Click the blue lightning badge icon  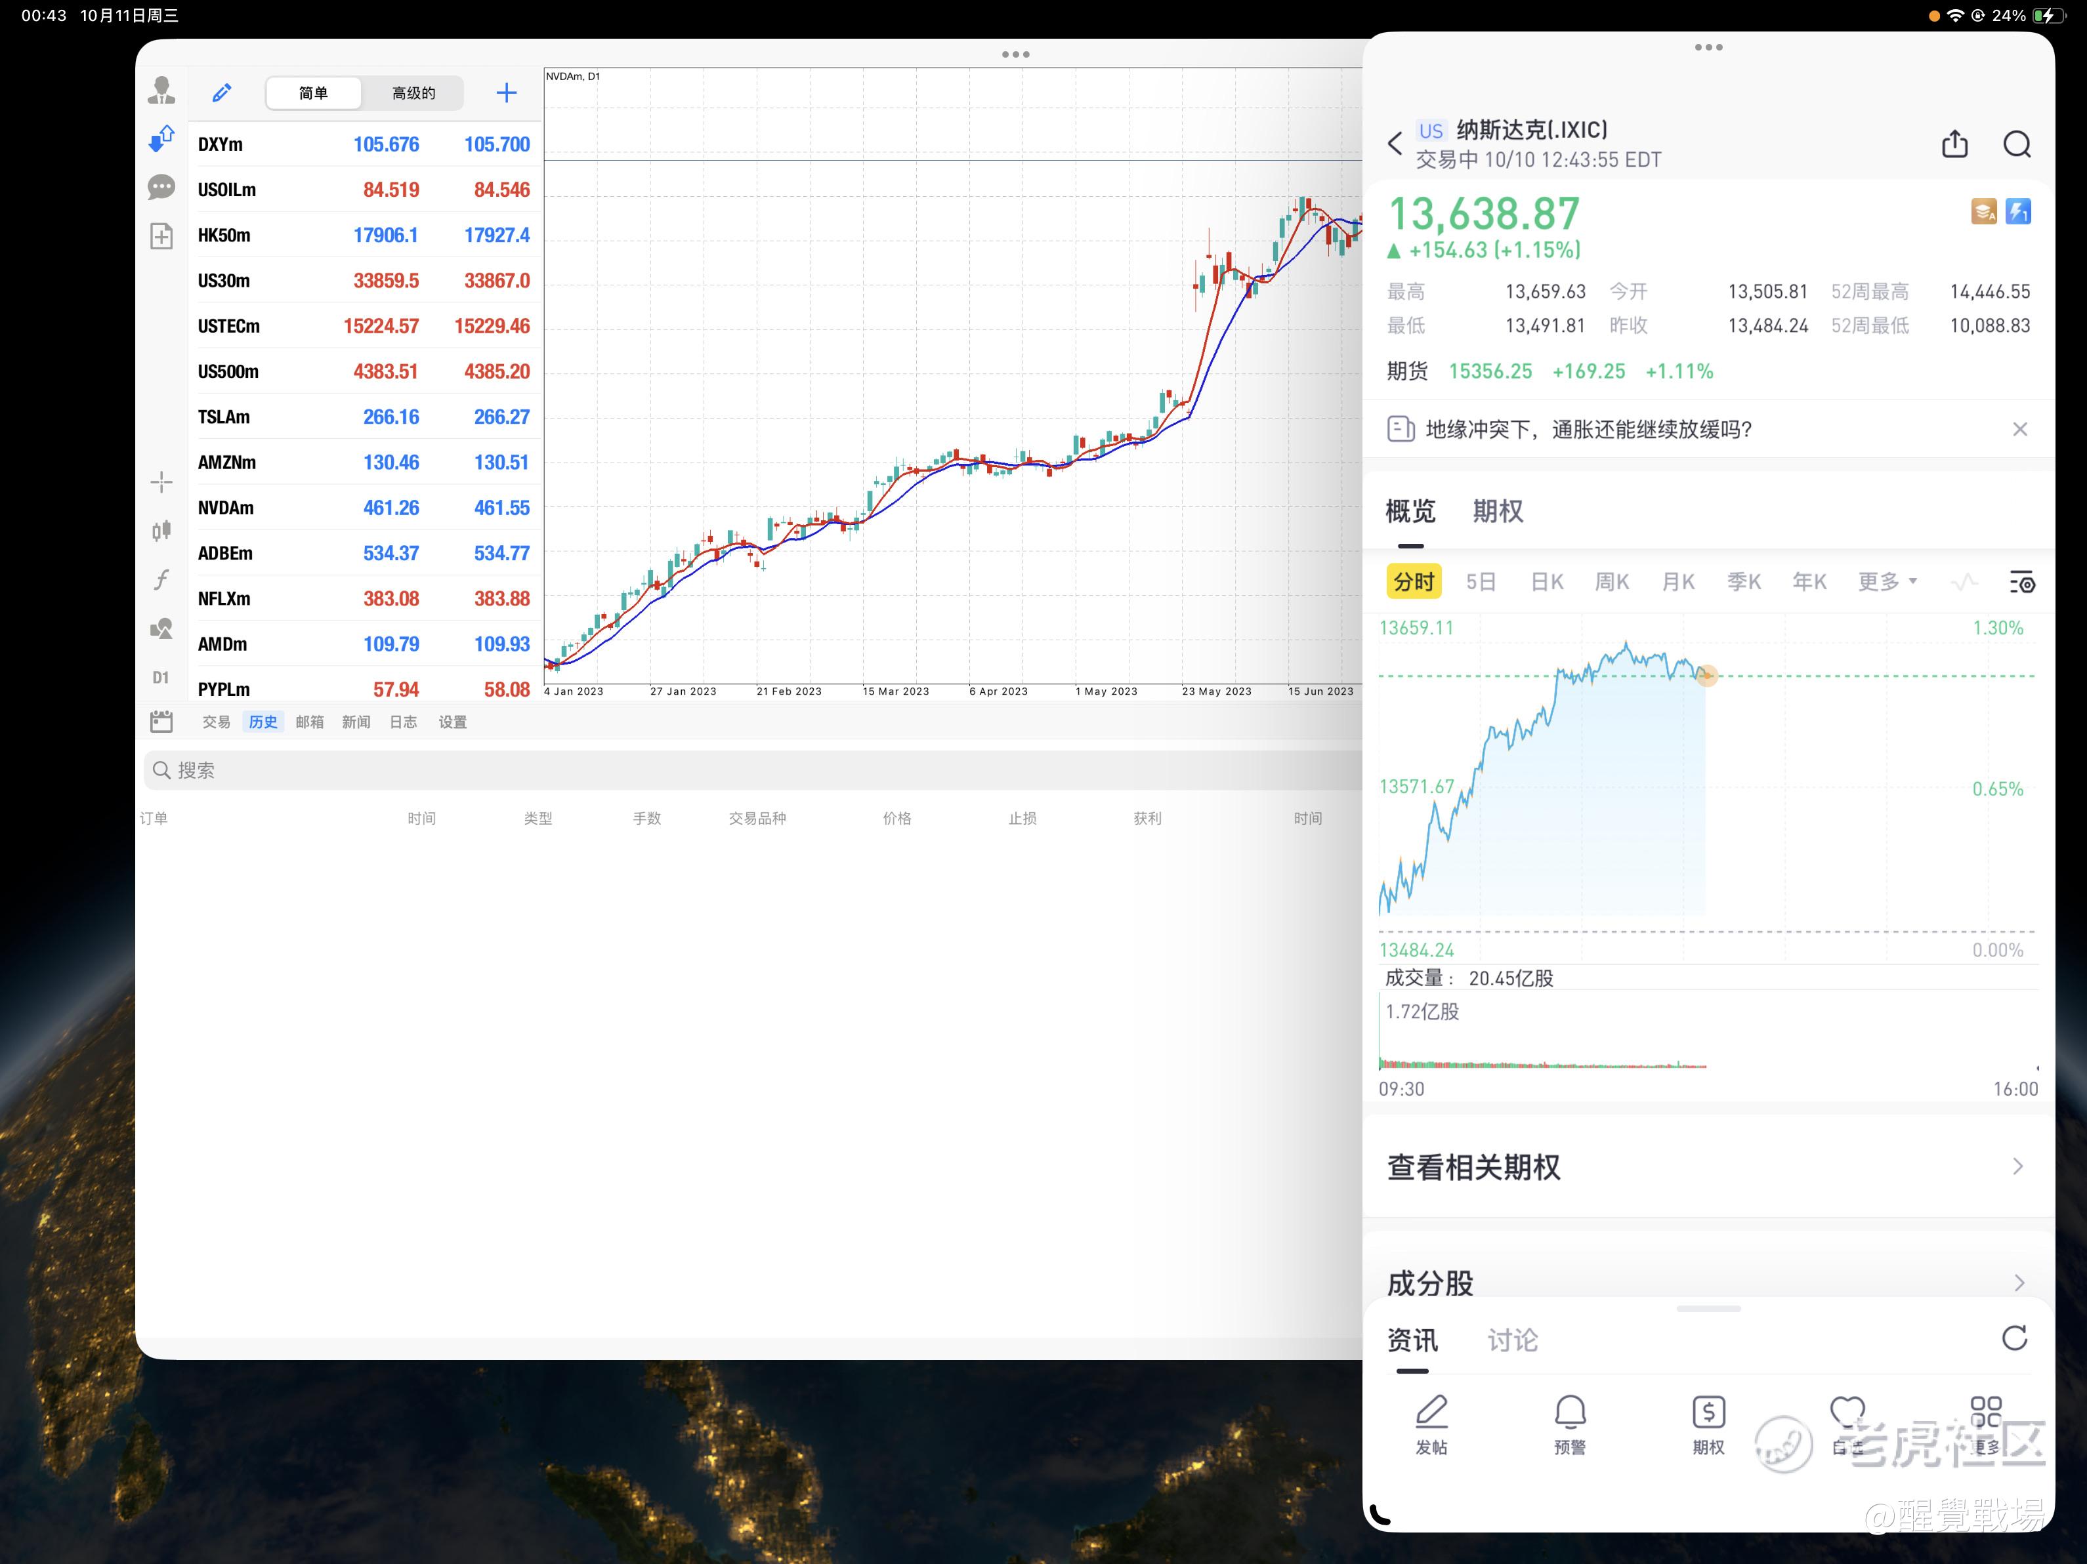(x=2018, y=213)
